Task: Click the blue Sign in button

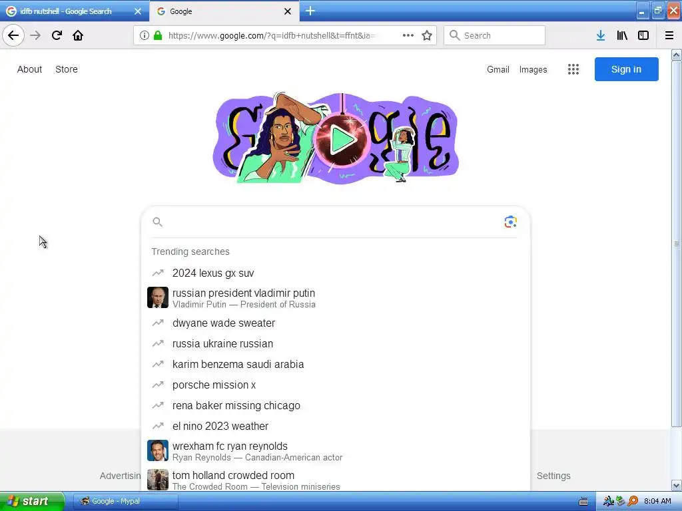Action: point(626,69)
